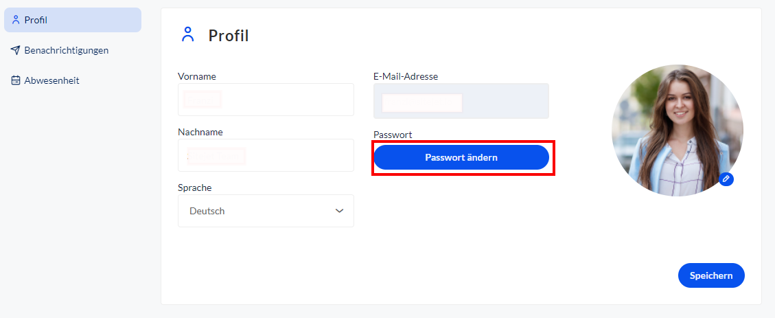
Task: Click the paper plane Benachrichtigungen icon
Action: [x=15, y=50]
